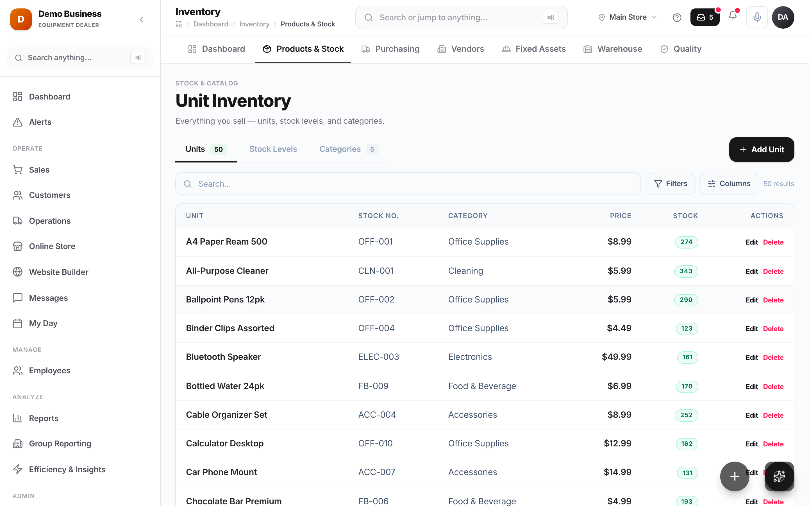Open the Filters options
The image size is (809, 506).
pyautogui.click(x=670, y=184)
